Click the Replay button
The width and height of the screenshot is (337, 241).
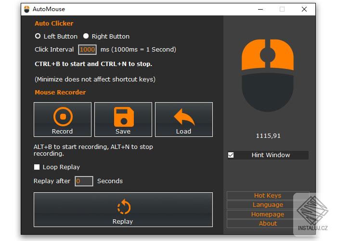pos(123,210)
